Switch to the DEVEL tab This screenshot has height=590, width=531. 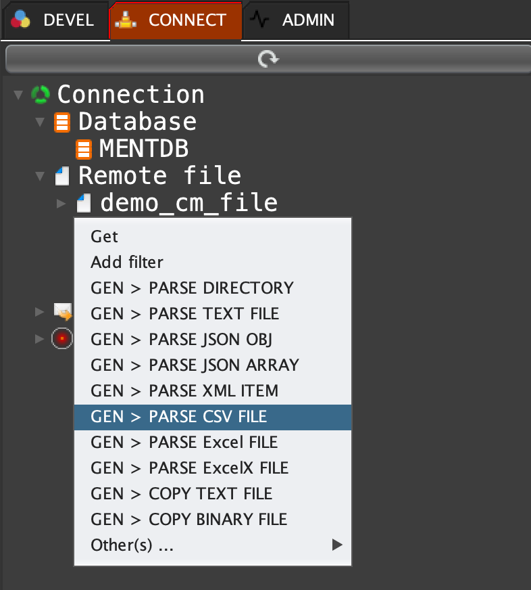pyautogui.click(x=54, y=20)
